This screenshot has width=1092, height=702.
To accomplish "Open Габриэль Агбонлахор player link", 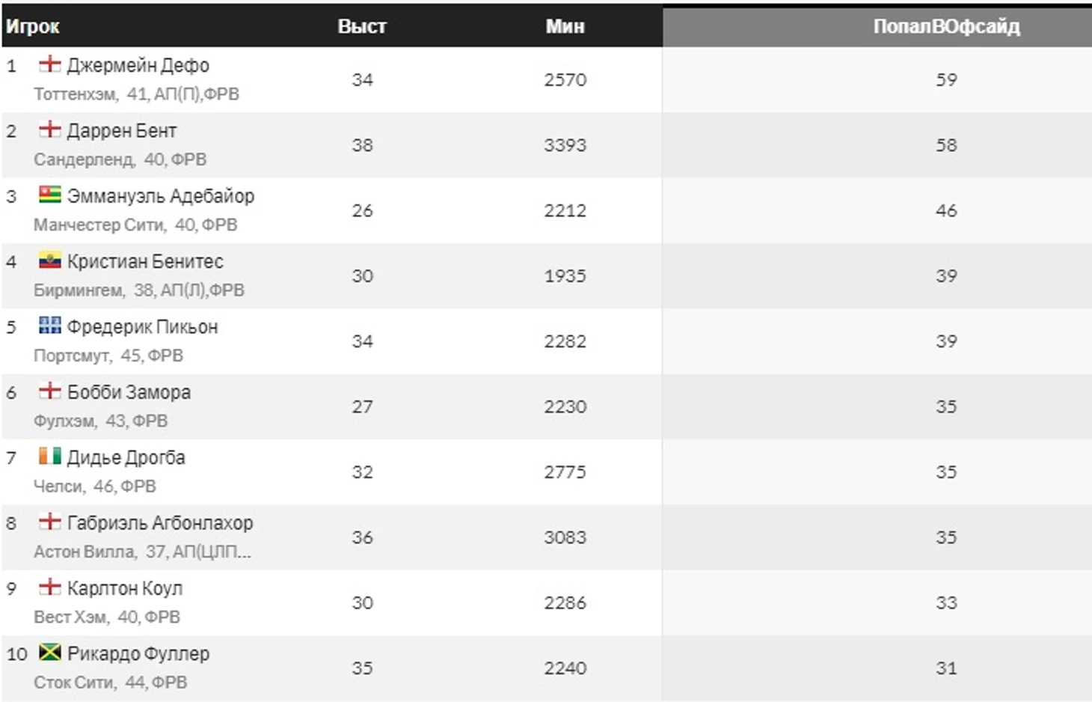I will click(x=160, y=523).
